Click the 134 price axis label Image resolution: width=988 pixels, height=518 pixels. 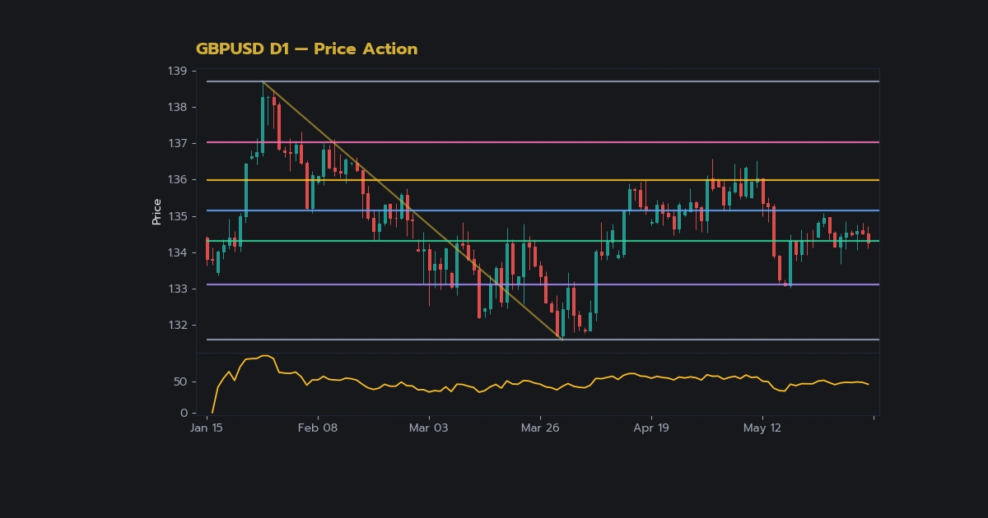(x=178, y=253)
